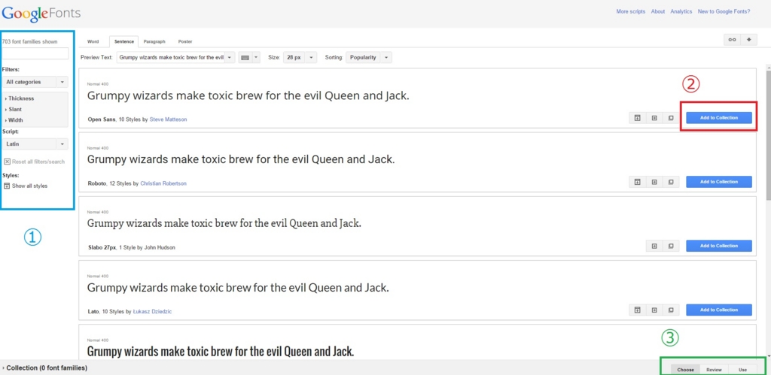Click the Roboto font name
The image size is (771, 375).
tap(97, 183)
